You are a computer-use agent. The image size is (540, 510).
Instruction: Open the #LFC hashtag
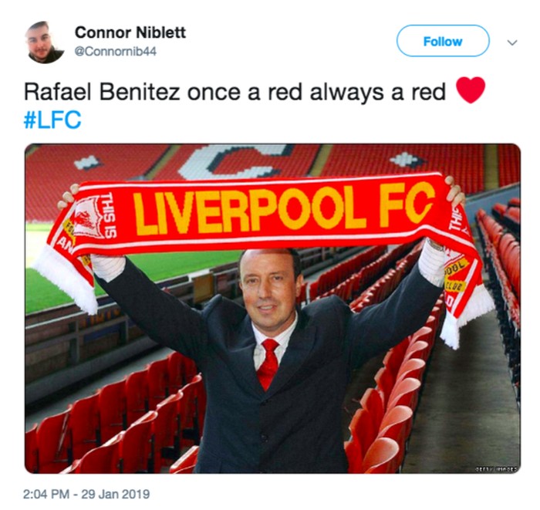[x=52, y=120]
